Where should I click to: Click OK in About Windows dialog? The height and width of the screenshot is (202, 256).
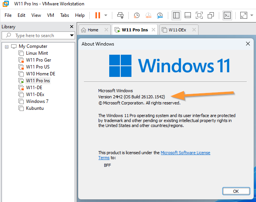pos(236,191)
